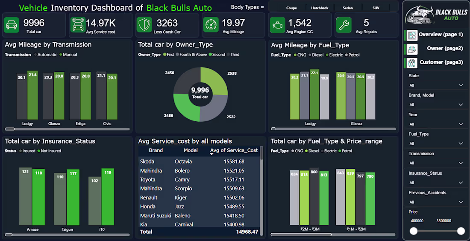Click the car icon on Total car card

[12, 25]
